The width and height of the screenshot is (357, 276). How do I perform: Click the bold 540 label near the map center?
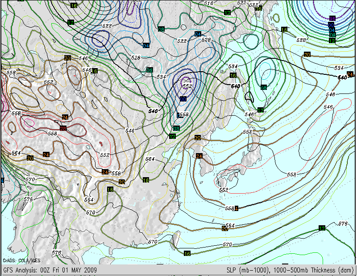pyautogui.click(x=153, y=111)
